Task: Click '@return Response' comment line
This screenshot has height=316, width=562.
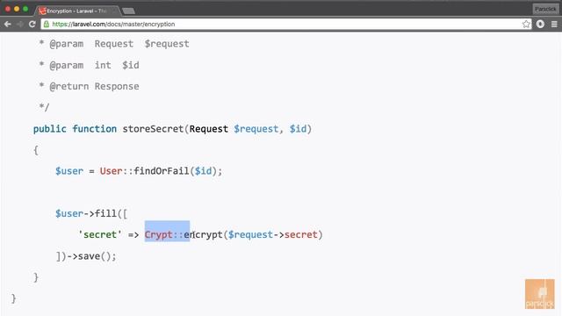Action: (90, 86)
